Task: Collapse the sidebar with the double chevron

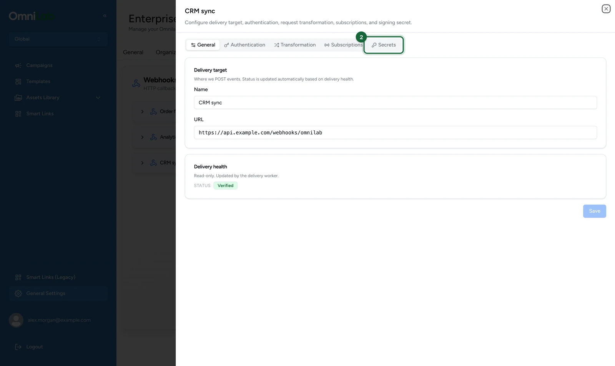Action: pyautogui.click(x=105, y=16)
